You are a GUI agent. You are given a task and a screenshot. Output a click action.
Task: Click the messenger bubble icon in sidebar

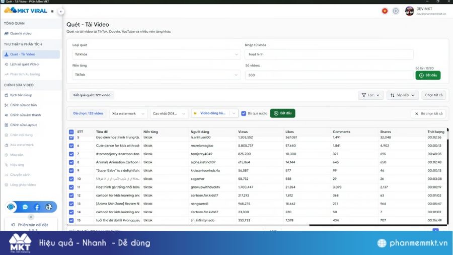coord(25,207)
